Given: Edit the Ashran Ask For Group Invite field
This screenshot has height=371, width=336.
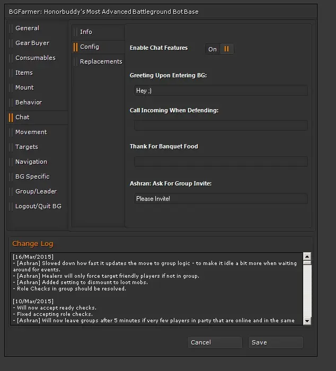Looking at the screenshot, I should pos(221,199).
